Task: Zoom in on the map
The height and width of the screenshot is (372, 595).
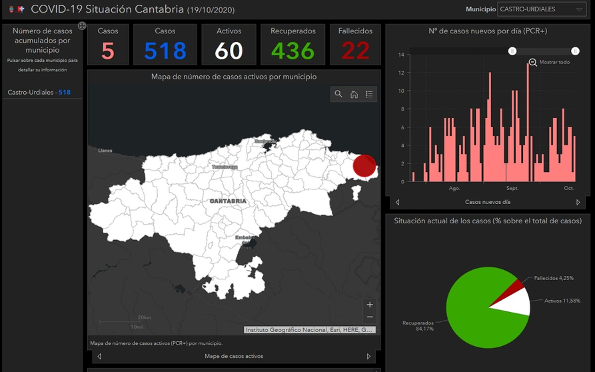Action: tap(370, 305)
